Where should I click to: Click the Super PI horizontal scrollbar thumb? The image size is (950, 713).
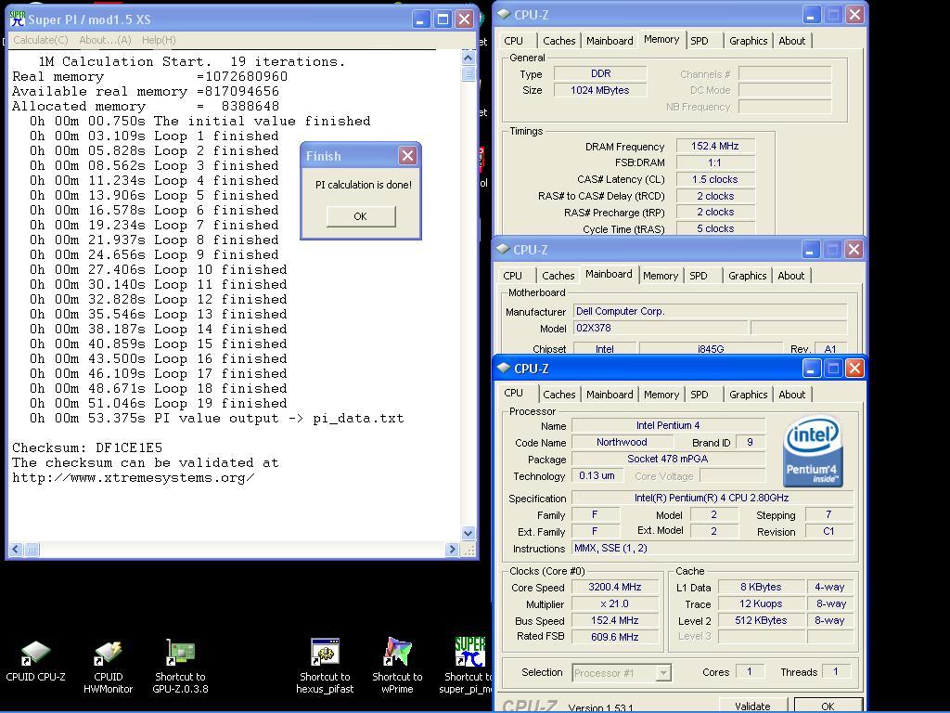coord(32,550)
